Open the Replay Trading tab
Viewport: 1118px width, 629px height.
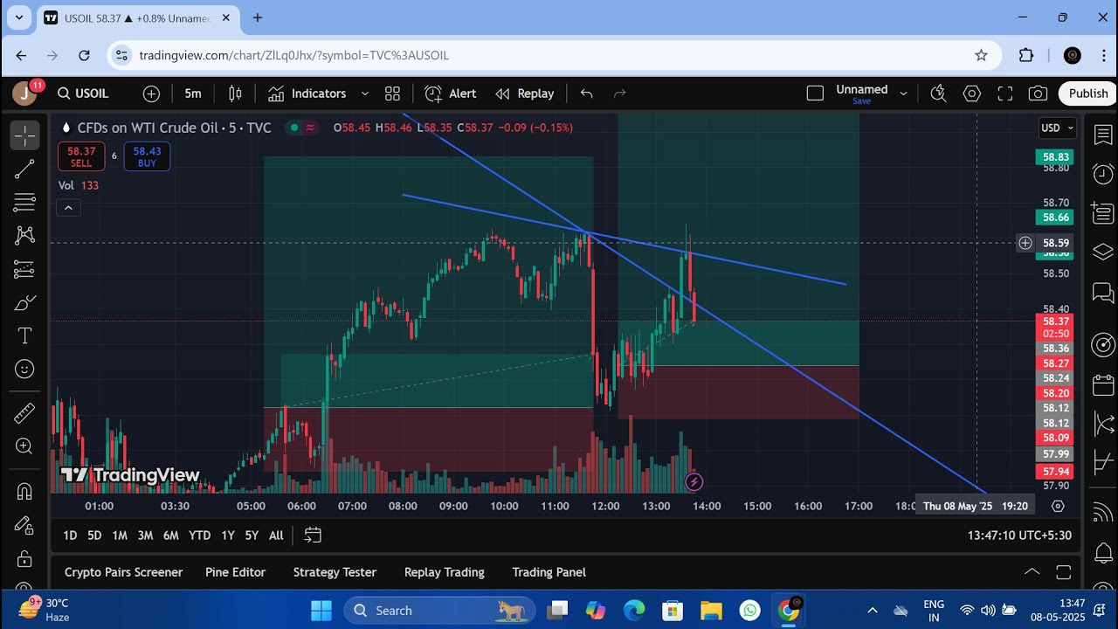445,572
